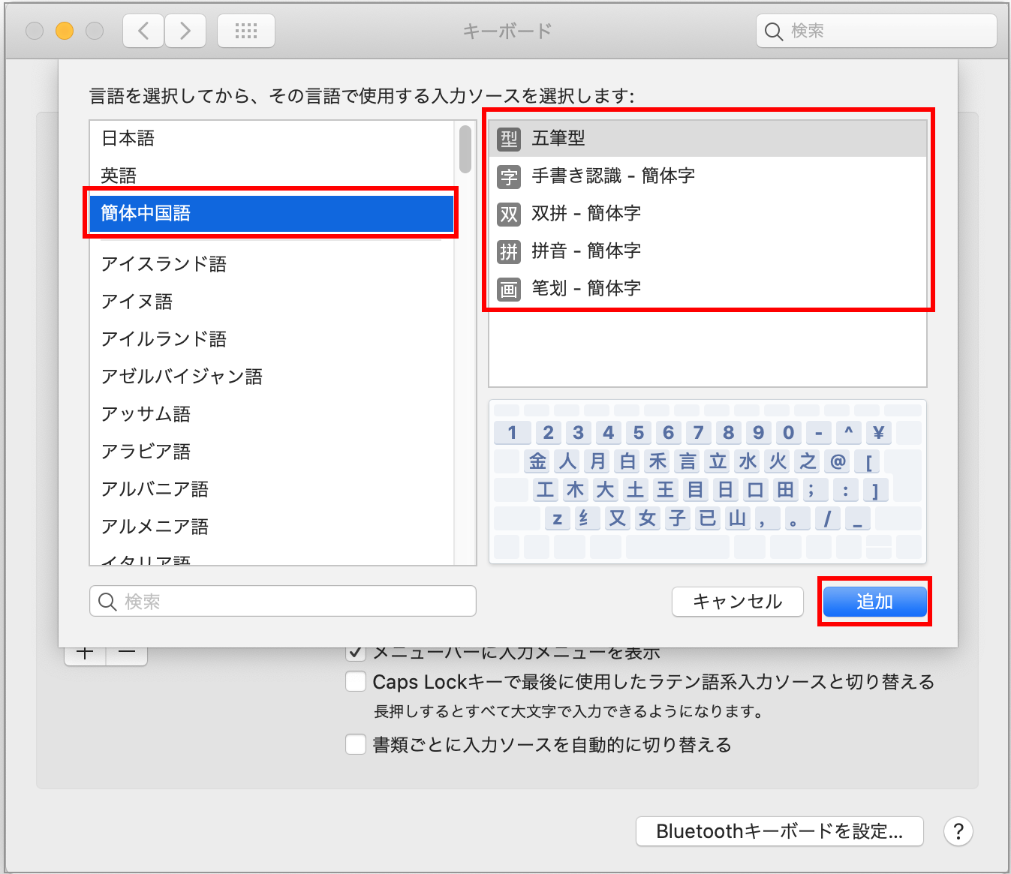This screenshot has height=874, width=1011.
Task: Select the 拼音 input source icon
Action: (x=509, y=251)
